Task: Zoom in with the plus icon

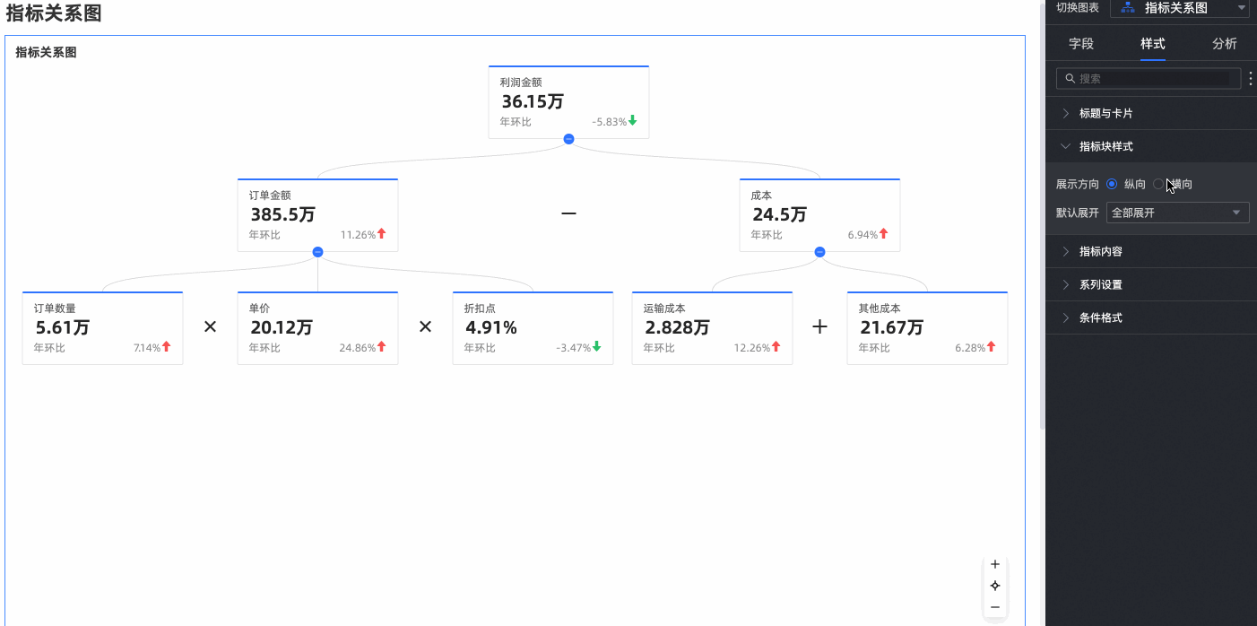Action: coord(994,564)
